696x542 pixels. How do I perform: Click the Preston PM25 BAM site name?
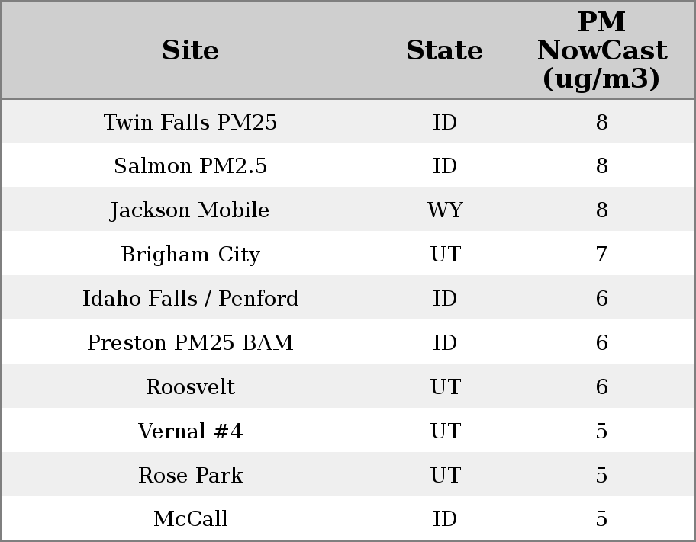(190, 343)
